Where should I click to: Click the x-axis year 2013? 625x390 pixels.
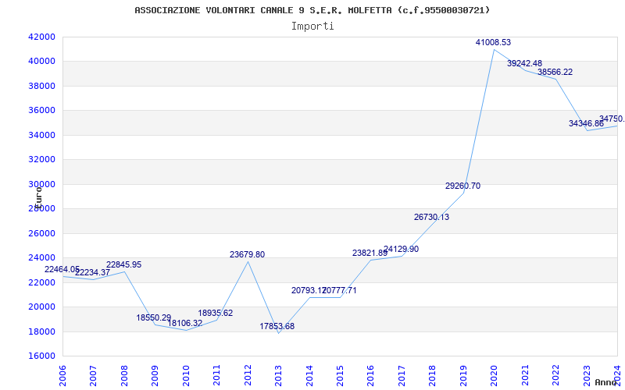279,376
